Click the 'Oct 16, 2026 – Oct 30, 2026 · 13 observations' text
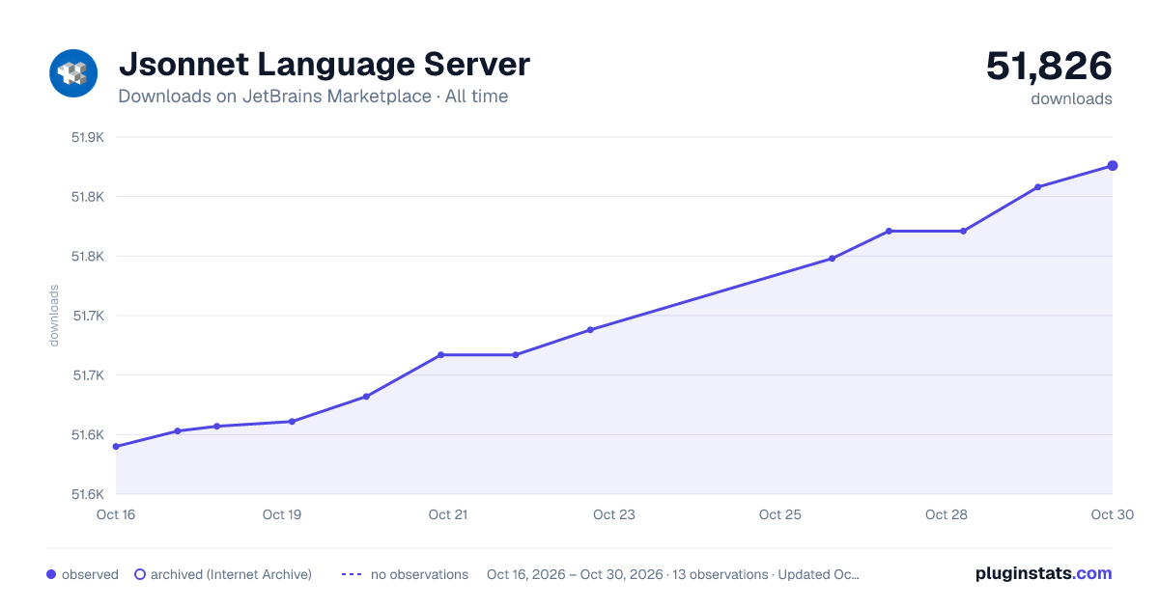This screenshot has height=608, width=1159. tap(627, 574)
